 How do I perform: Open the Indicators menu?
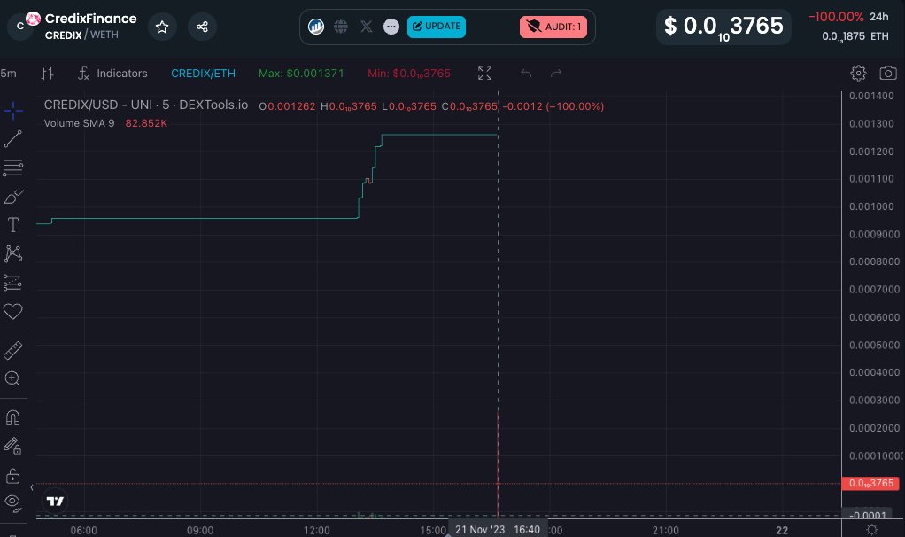click(112, 74)
